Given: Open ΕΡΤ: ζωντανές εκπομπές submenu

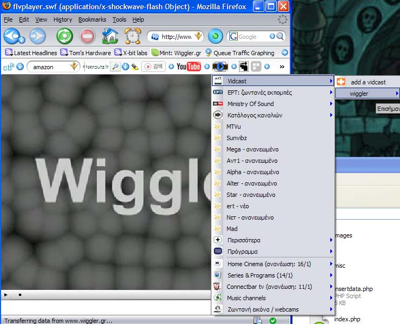Looking at the screenshot, I should (273, 92).
